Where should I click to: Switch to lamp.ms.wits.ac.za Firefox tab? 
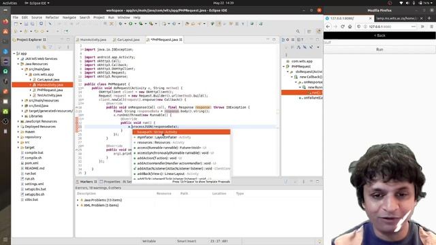point(397,18)
